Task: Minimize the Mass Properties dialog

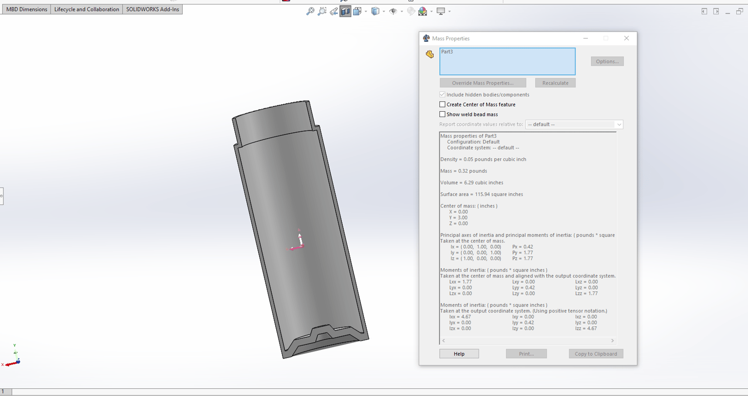Action: click(586, 38)
